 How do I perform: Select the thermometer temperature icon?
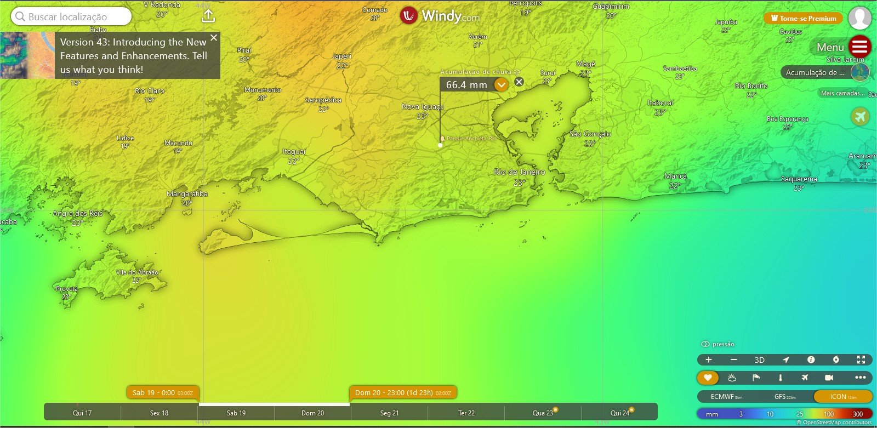781,378
